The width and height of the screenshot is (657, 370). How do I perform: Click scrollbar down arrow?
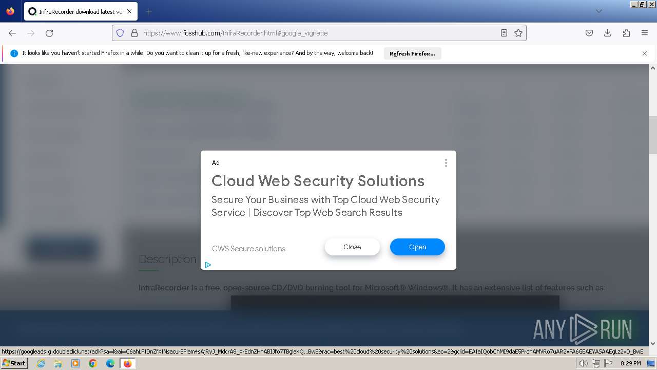pos(653,343)
